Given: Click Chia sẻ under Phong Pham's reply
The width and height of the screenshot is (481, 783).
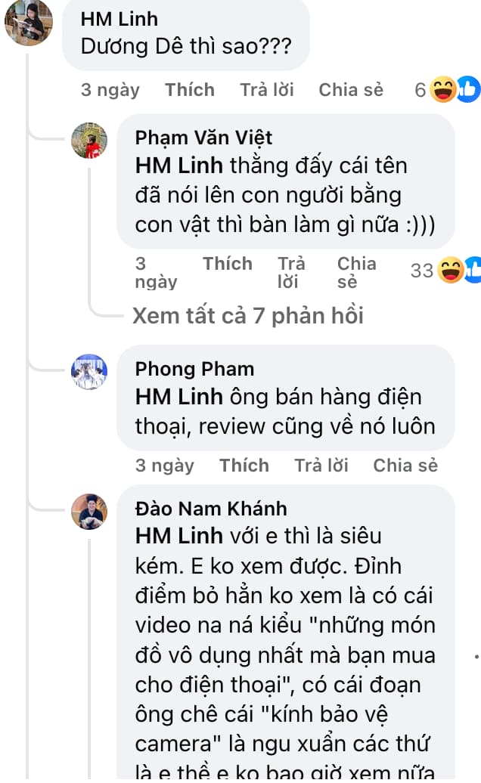Looking at the screenshot, I should tap(405, 466).
